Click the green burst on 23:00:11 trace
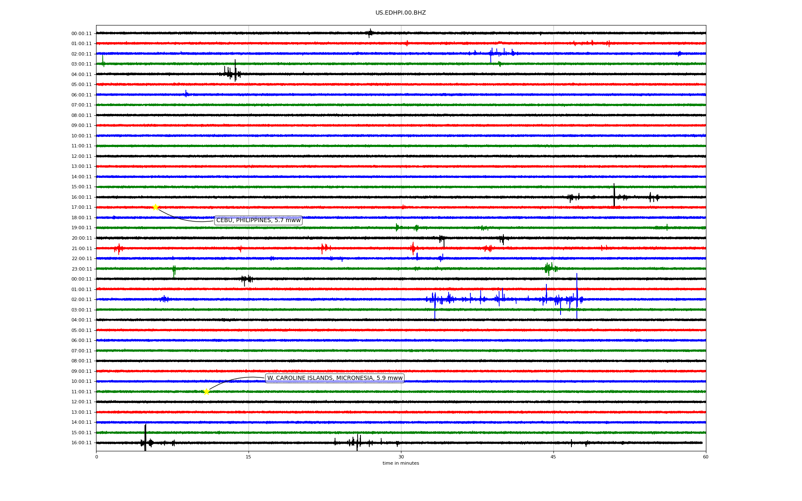 [x=549, y=268]
